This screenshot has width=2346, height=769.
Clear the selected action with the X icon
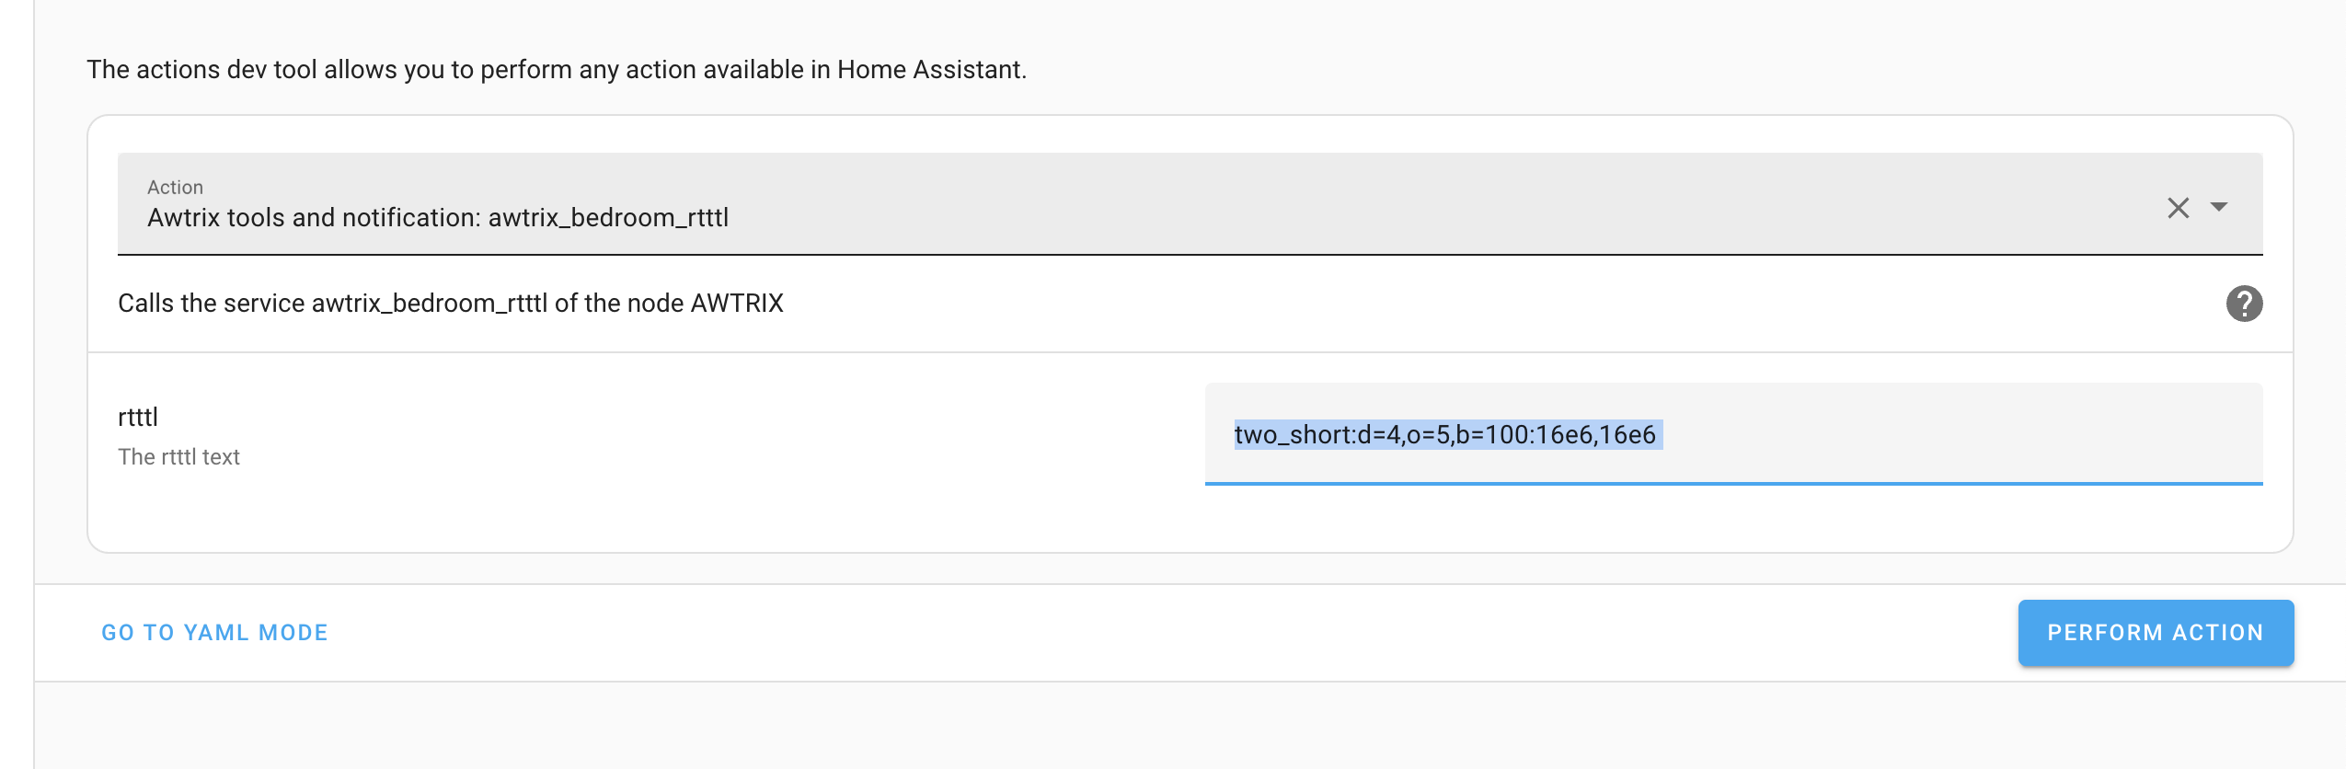[x=2178, y=208]
